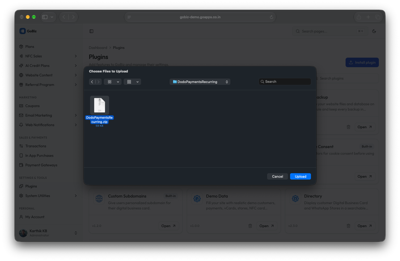
Task: Click the Safari share icon
Action: [x=359, y=17]
